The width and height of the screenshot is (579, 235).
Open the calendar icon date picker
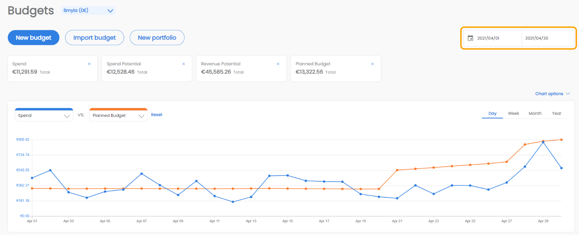(x=470, y=38)
